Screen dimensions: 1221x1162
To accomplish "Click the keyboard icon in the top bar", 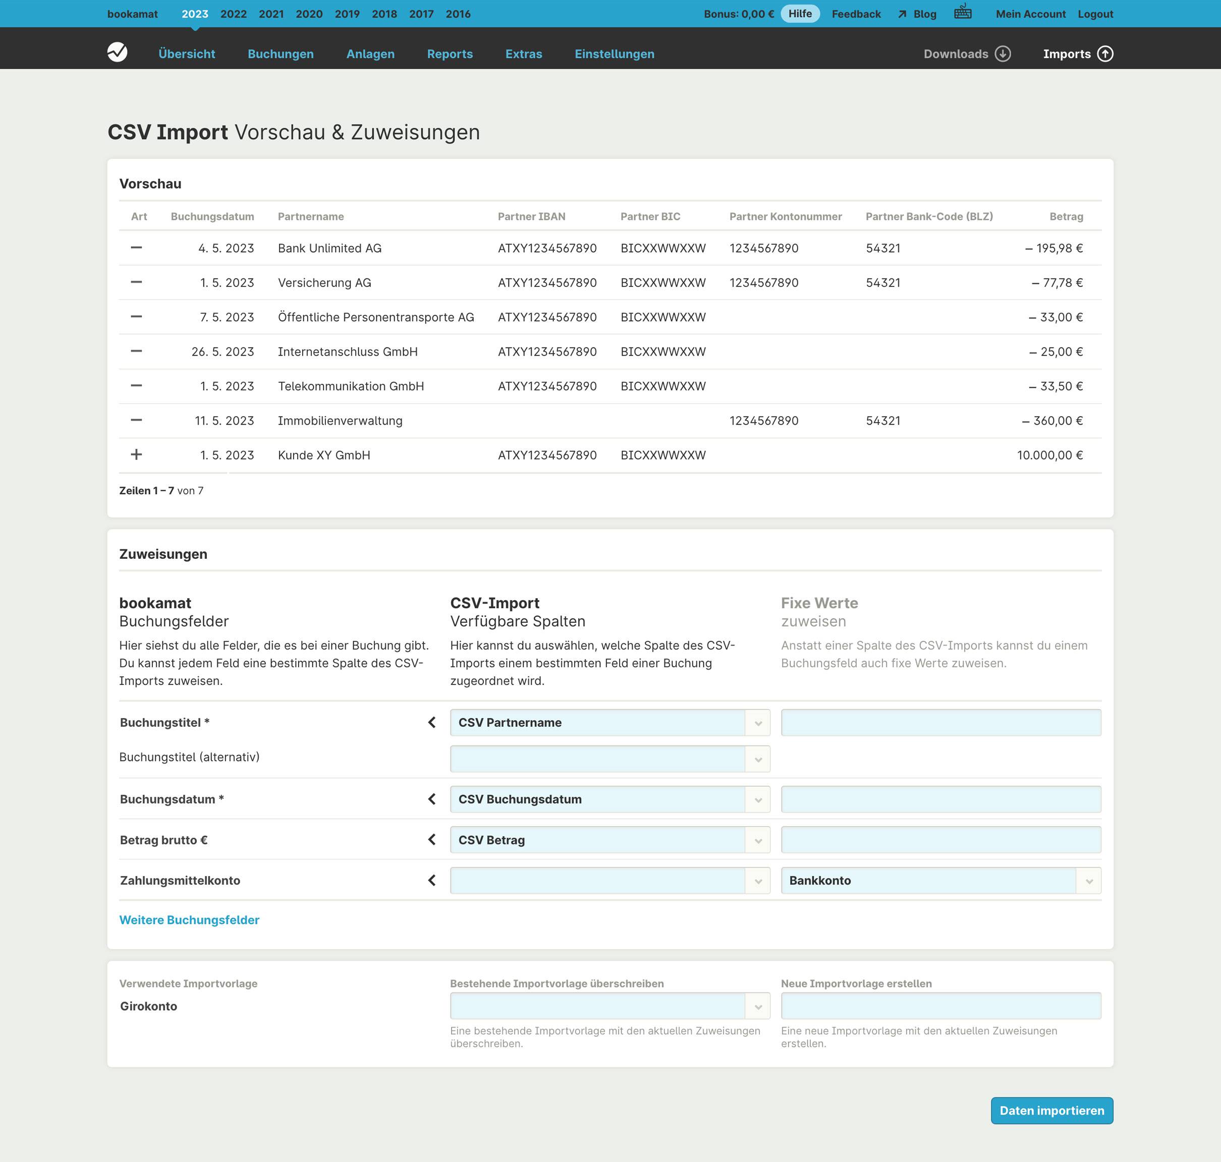I will (x=963, y=13).
